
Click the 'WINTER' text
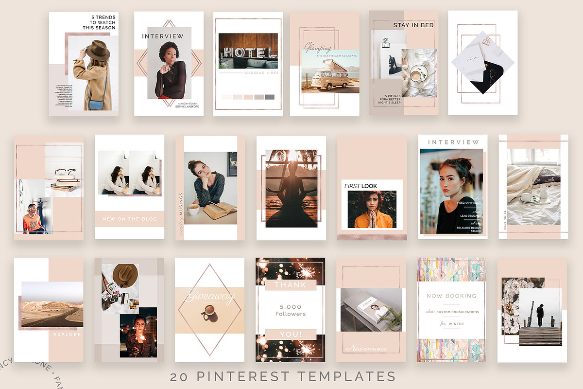point(456,324)
